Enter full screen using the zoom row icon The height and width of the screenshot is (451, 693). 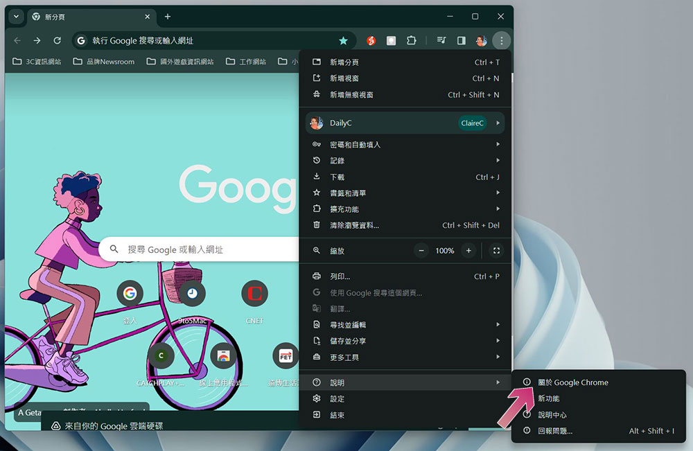click(x=496, y=250)
